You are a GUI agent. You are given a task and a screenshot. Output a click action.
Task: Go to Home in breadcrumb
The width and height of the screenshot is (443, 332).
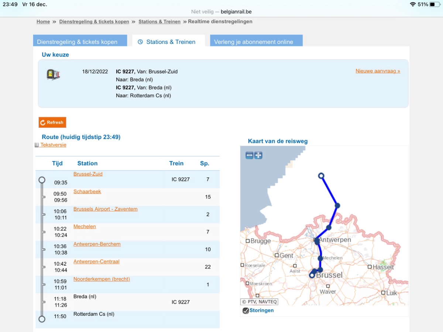(x=43, y=22)
